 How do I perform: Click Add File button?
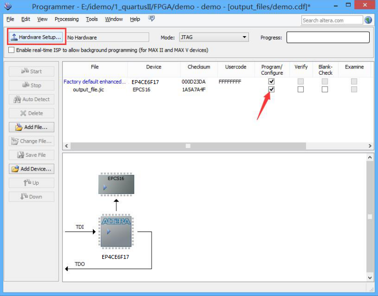coord(31,127)
